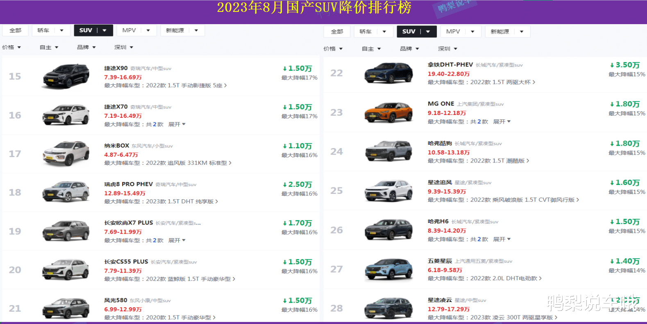Open the 拿铁DHT-PHEV car thumbnail
The height and width of the screenshot is (324, 647).
388,73
